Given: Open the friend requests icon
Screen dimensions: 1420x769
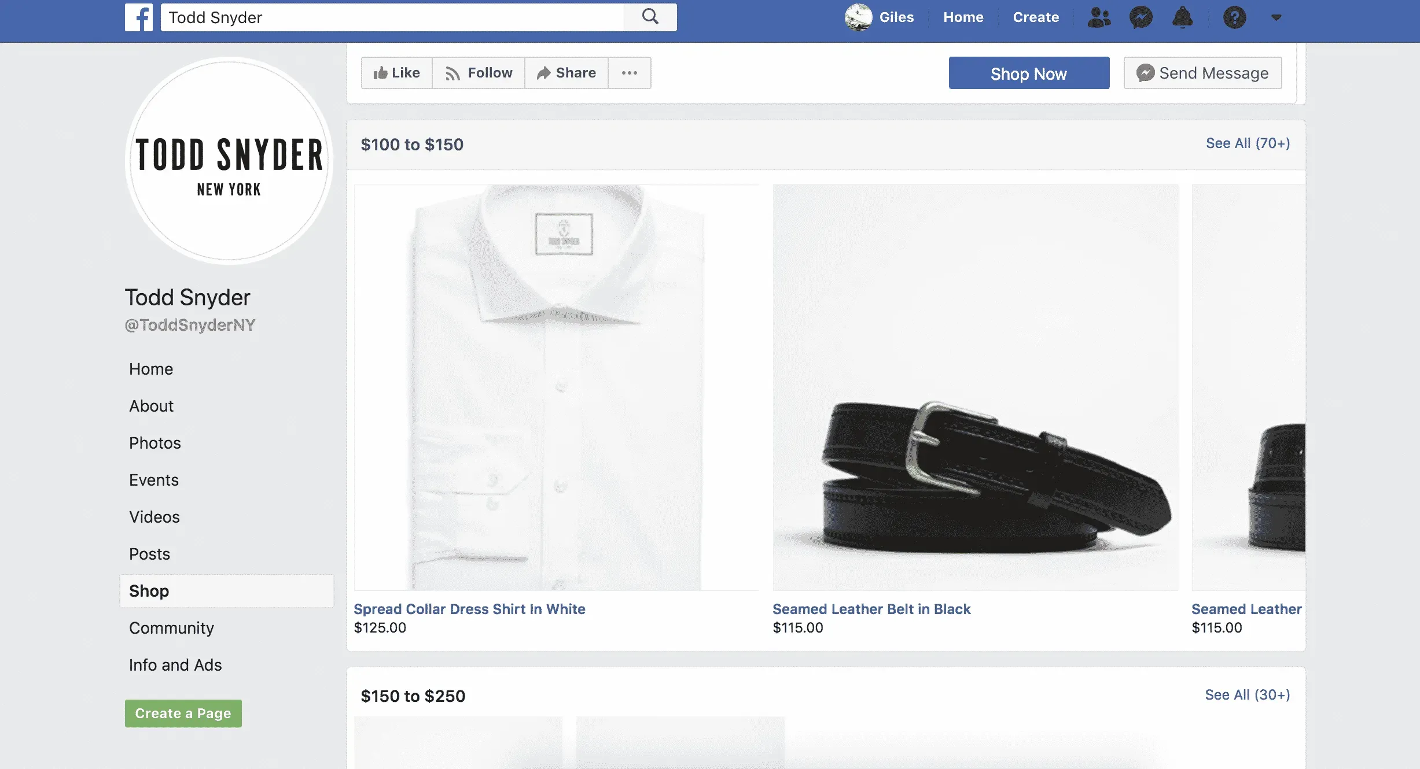Looking at the screenshot, I should [x=1099, y=17].
